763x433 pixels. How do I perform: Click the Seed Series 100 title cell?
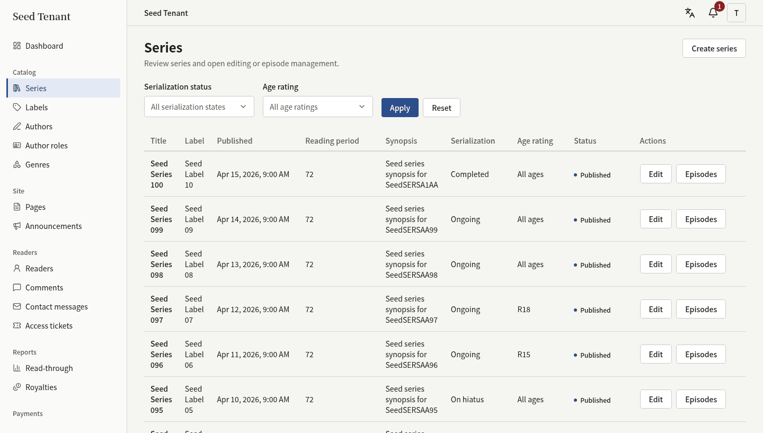coord(161,174)
